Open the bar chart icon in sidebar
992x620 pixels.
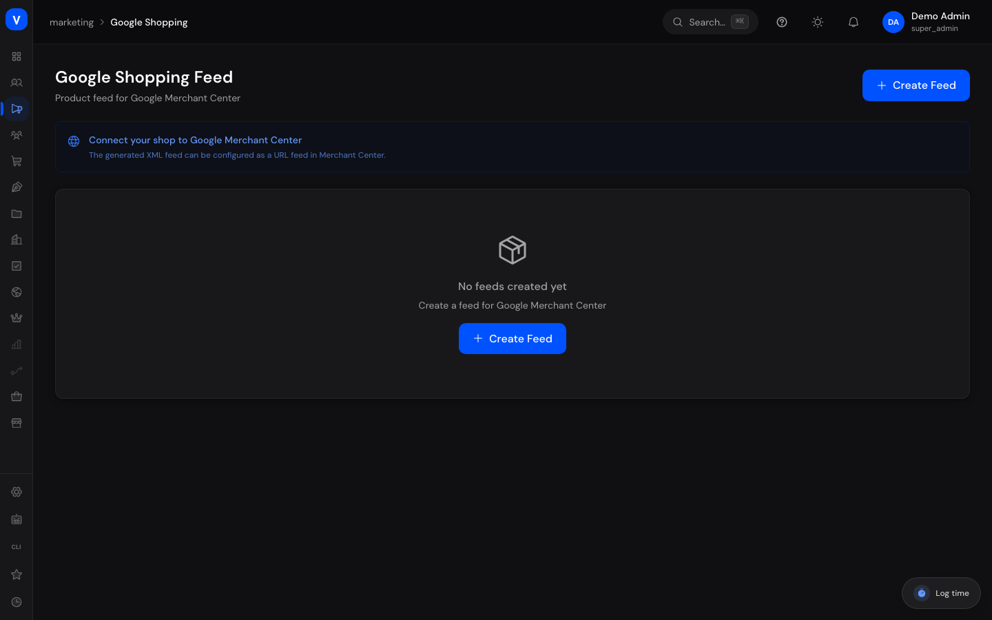pyautogui.click(x=17, y=344)
